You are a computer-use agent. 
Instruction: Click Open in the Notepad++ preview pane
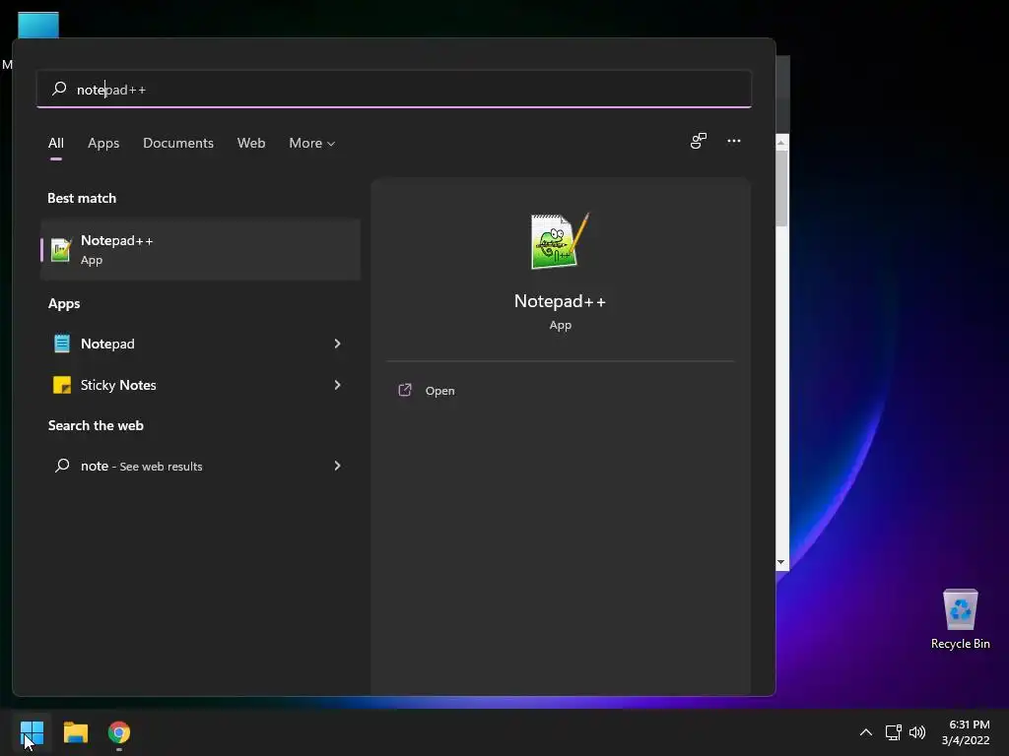440,391
